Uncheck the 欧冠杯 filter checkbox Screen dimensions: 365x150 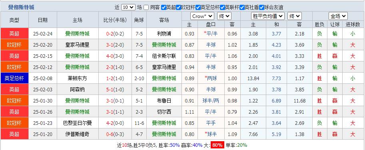pos(179,8)
